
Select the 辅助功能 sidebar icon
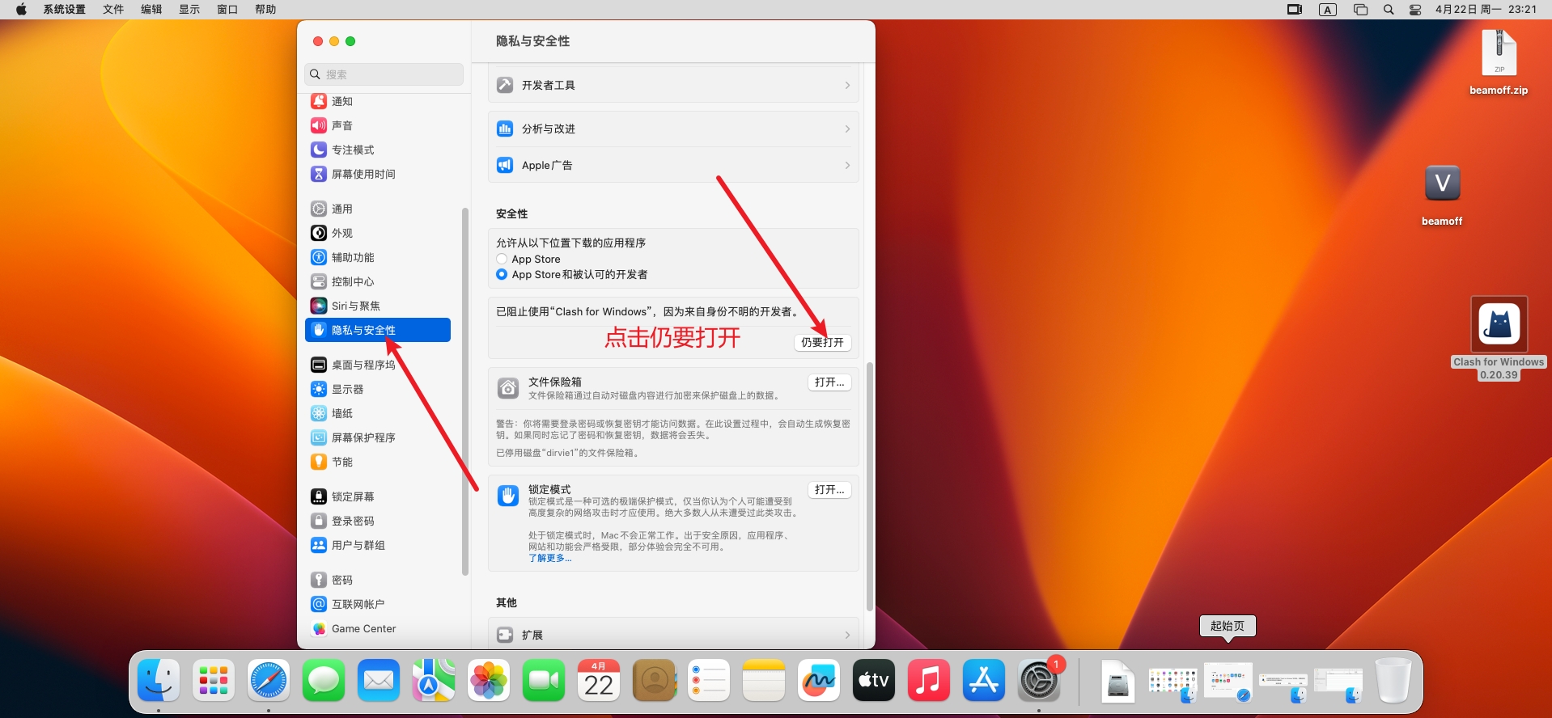coord(319,257)
